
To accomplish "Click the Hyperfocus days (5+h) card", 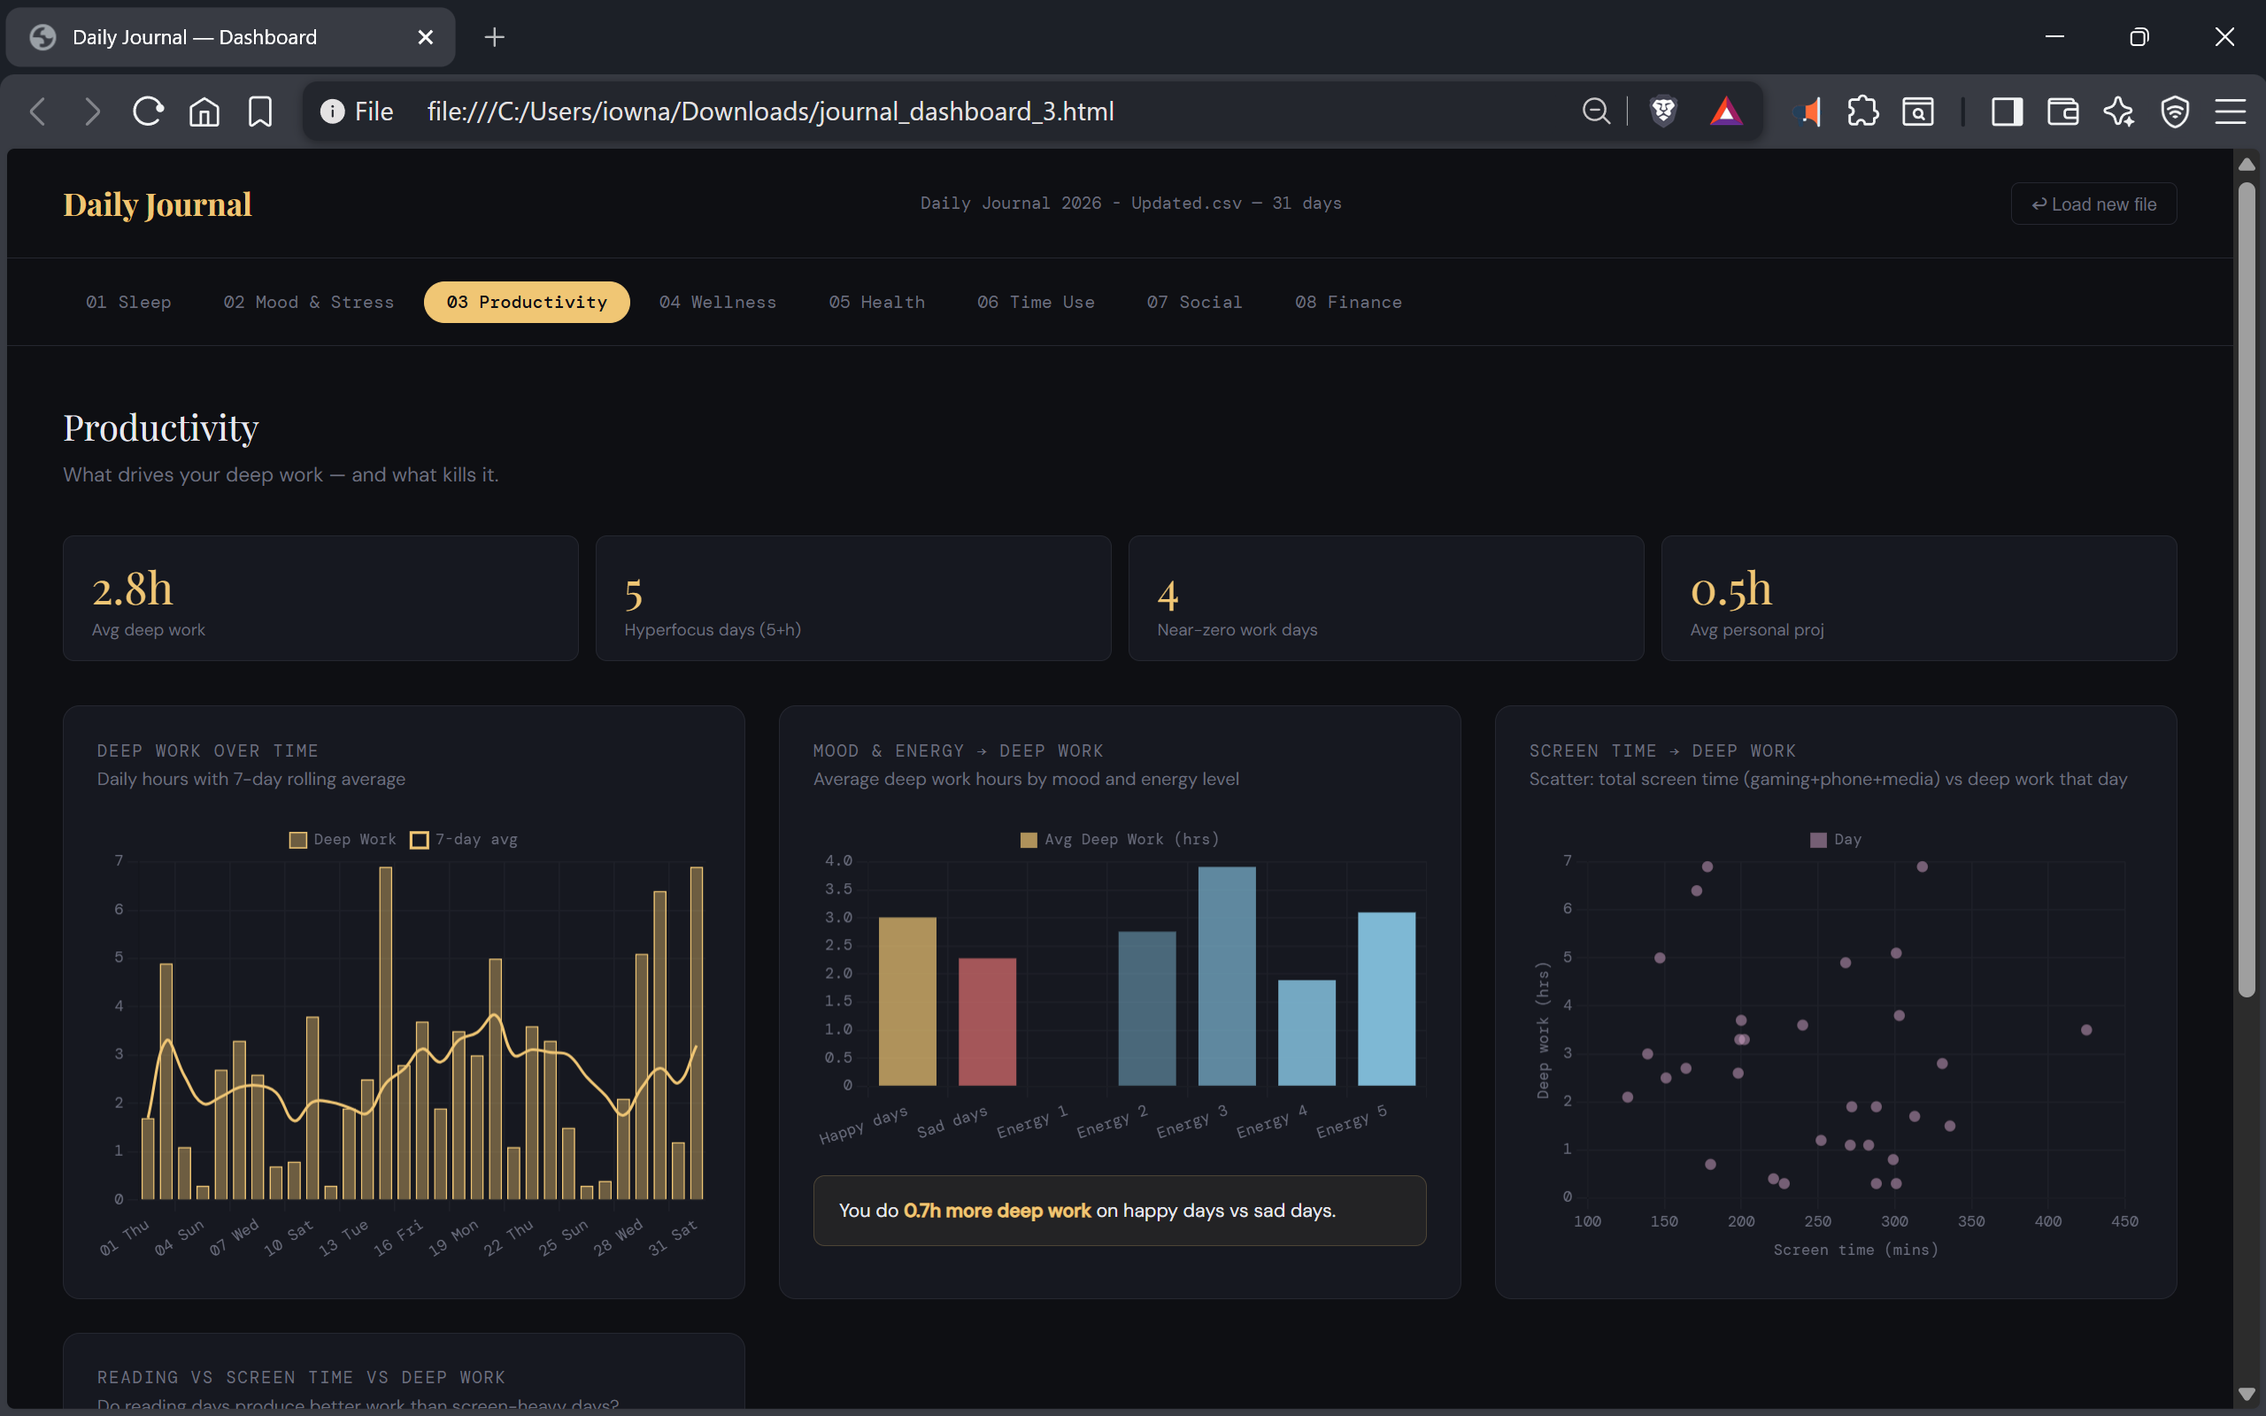I will [853, 598].
